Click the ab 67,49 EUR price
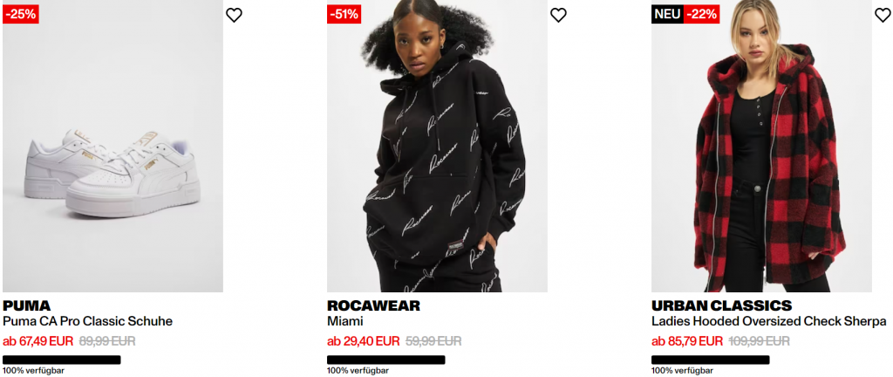The height and width of the screenshot is (377, 893). point(38,342)
